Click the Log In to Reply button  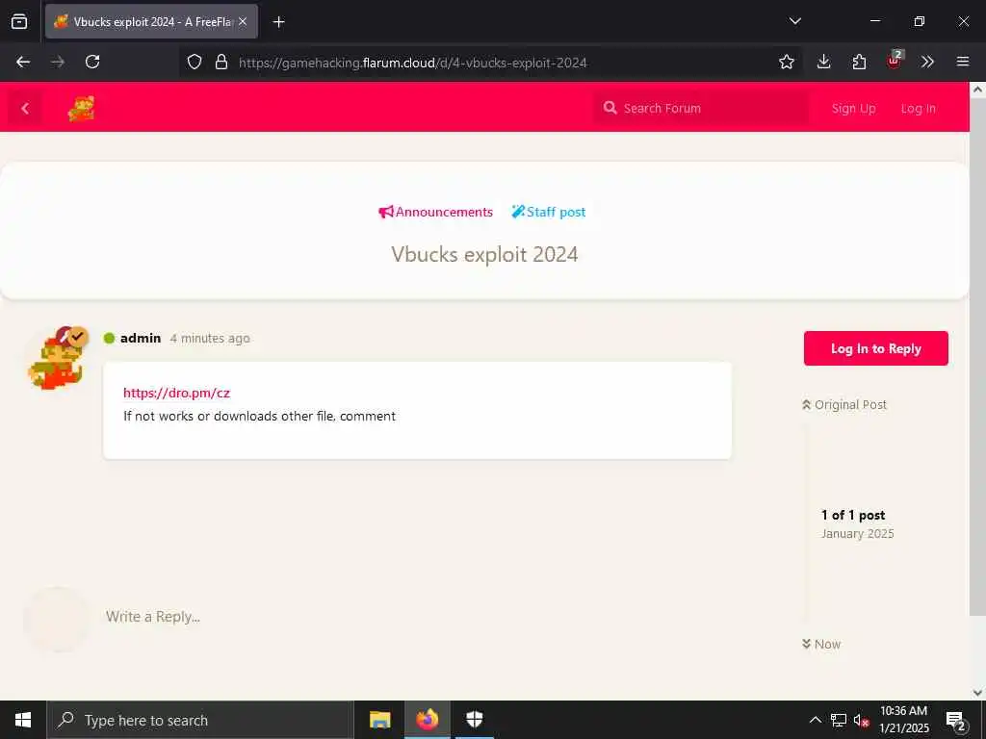tap(875, 348)
